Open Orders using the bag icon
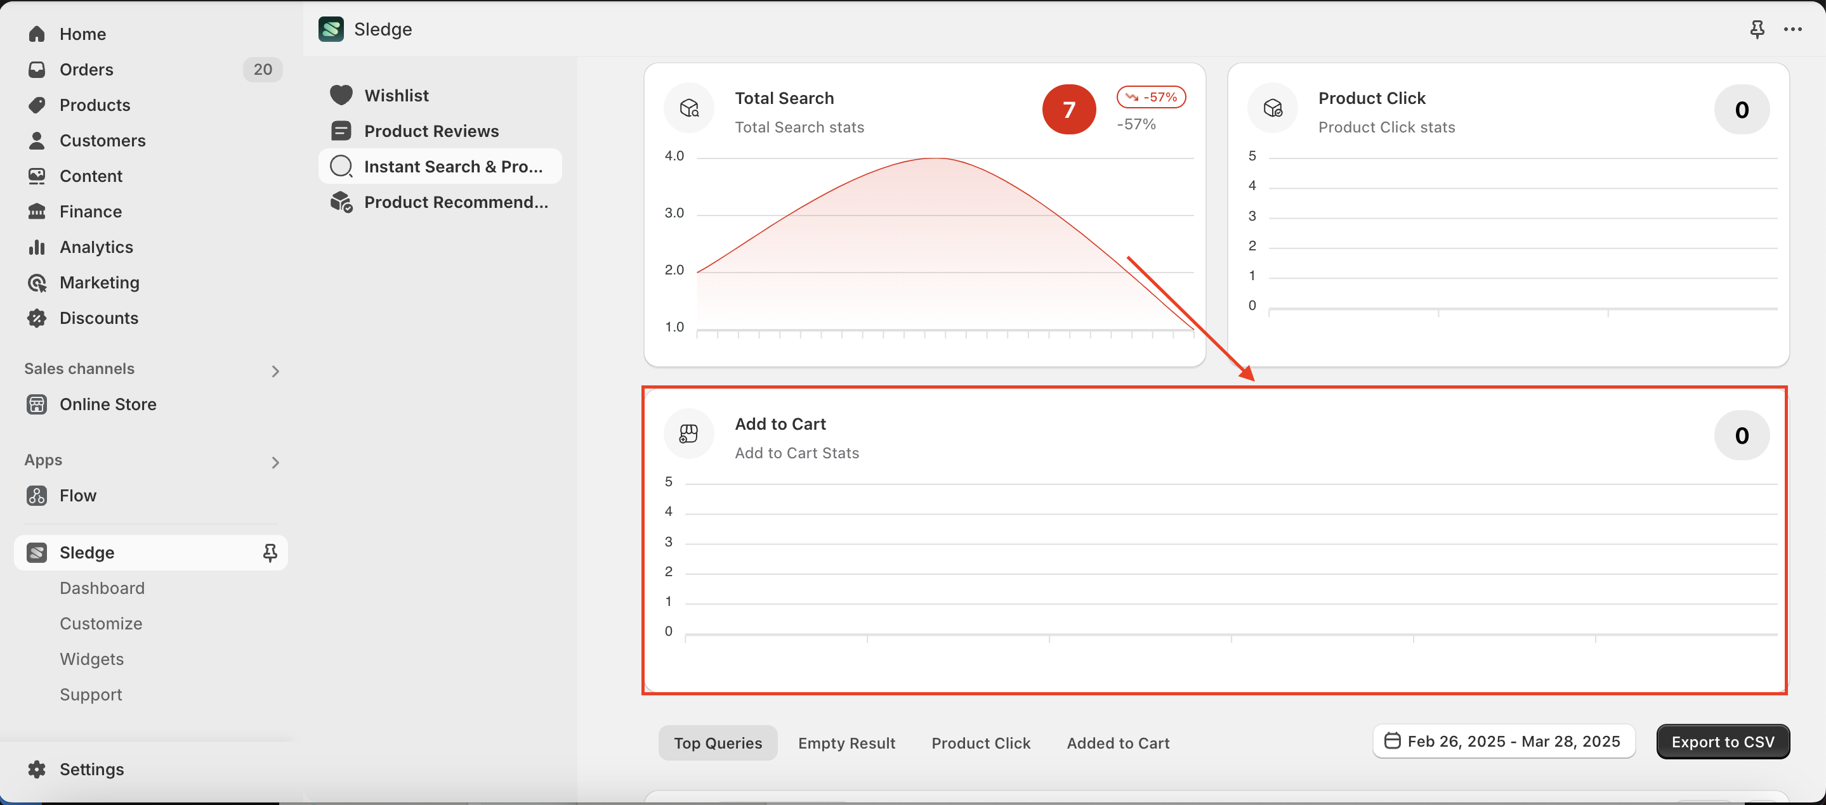1826x805 pixels. click(37, 69)
